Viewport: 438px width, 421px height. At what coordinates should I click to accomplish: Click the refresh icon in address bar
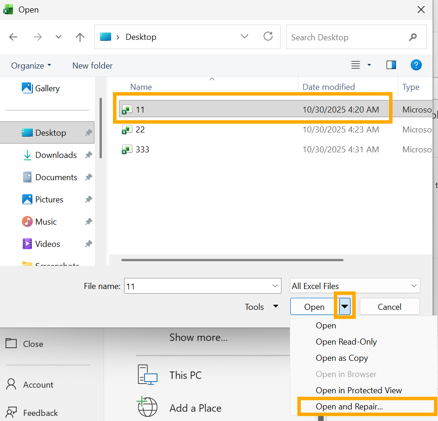[268, 37]
